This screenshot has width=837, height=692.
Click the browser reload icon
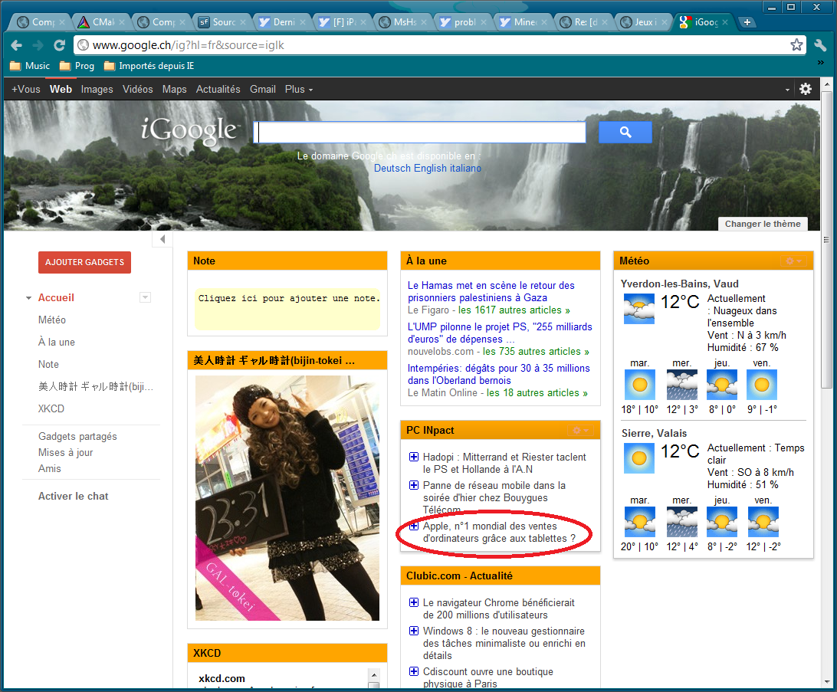tap(59, 45)
